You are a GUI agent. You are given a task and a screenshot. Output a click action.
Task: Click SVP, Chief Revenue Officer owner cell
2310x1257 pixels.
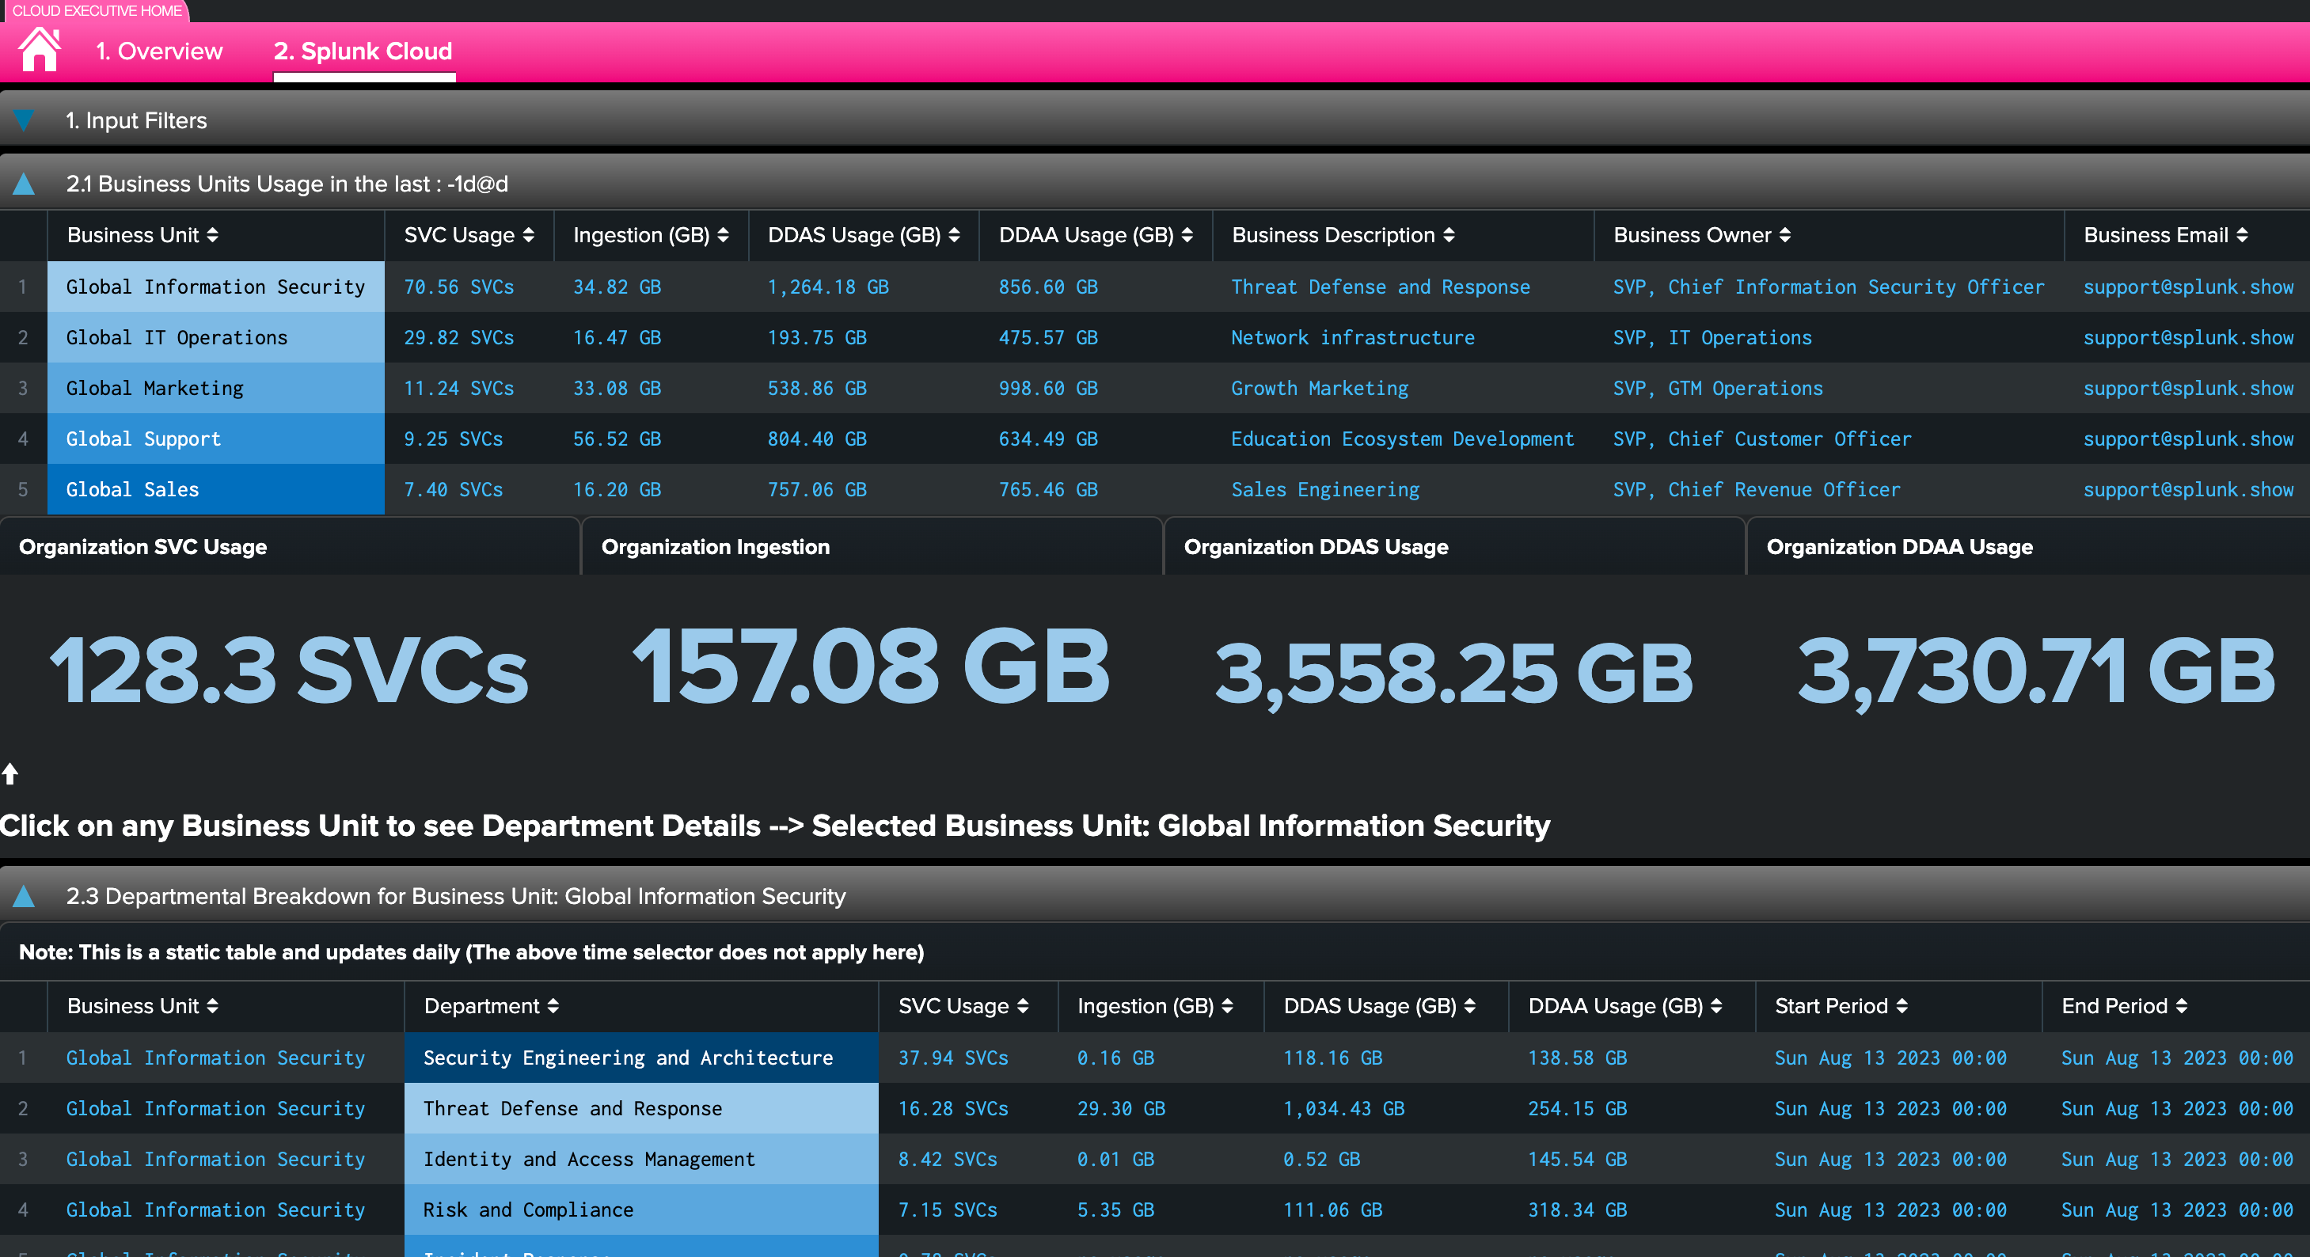click(x=1757, y=489)
